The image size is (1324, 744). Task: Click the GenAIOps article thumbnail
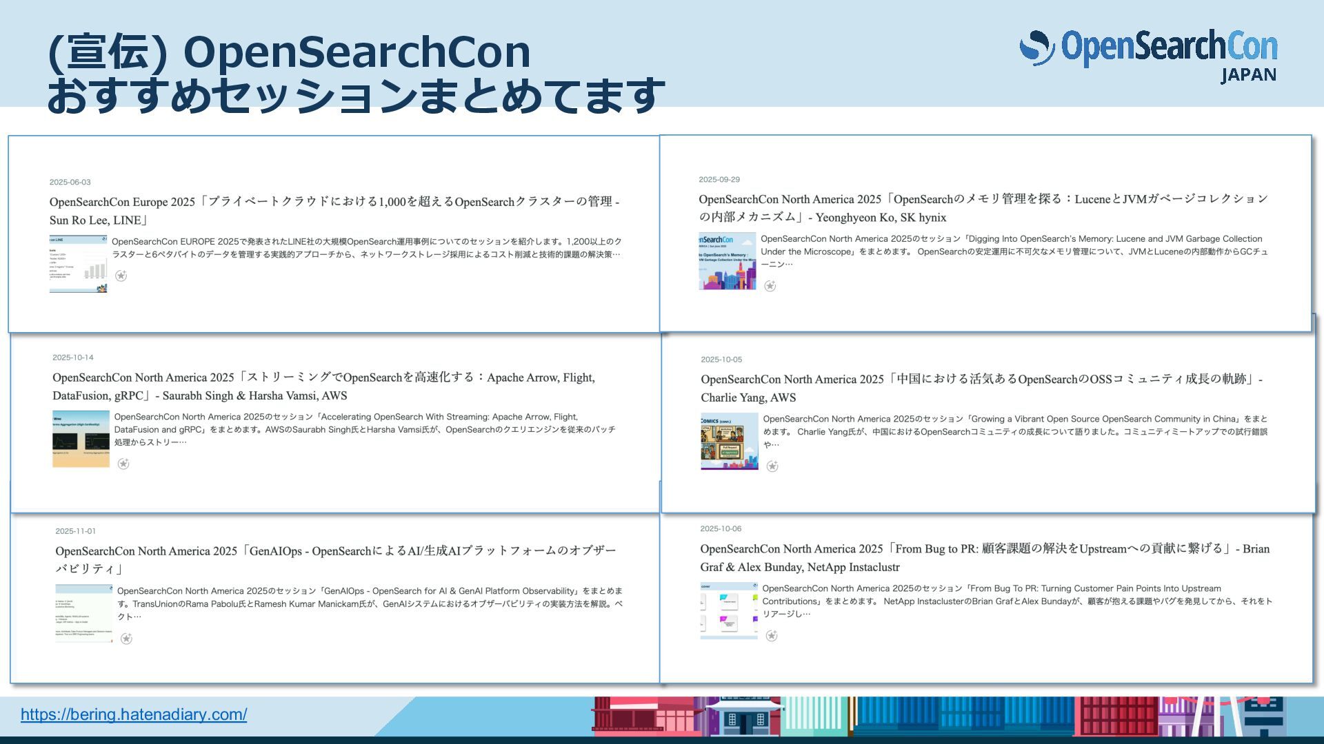coord(83,613)
